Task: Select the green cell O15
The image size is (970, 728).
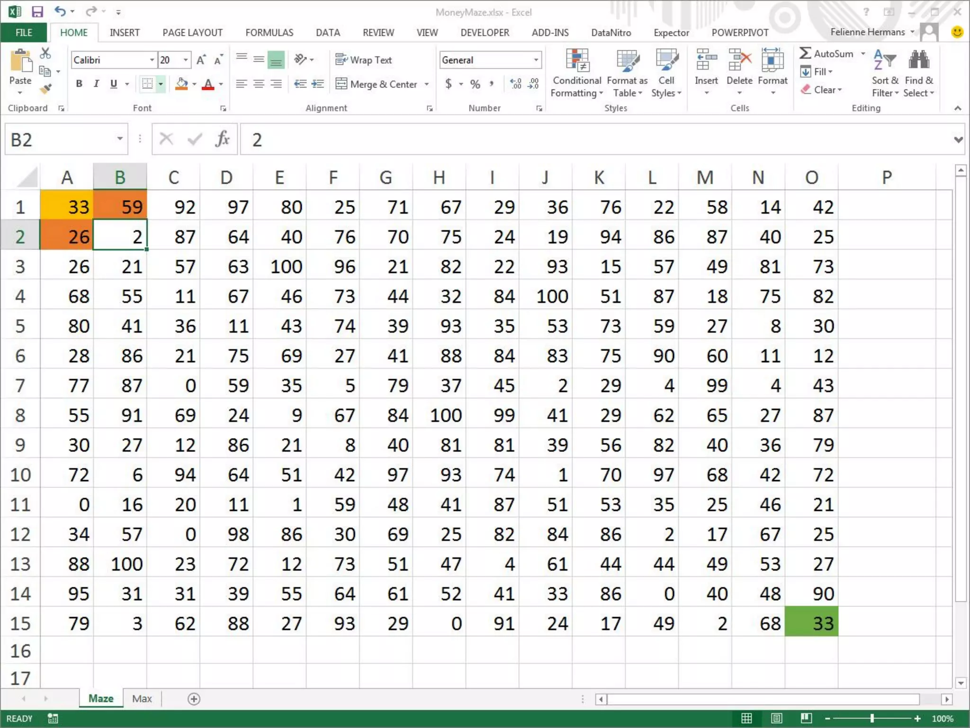Action: click(x=811, y=623)
